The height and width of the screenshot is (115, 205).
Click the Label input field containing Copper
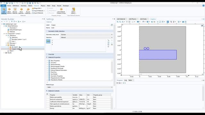80,25
